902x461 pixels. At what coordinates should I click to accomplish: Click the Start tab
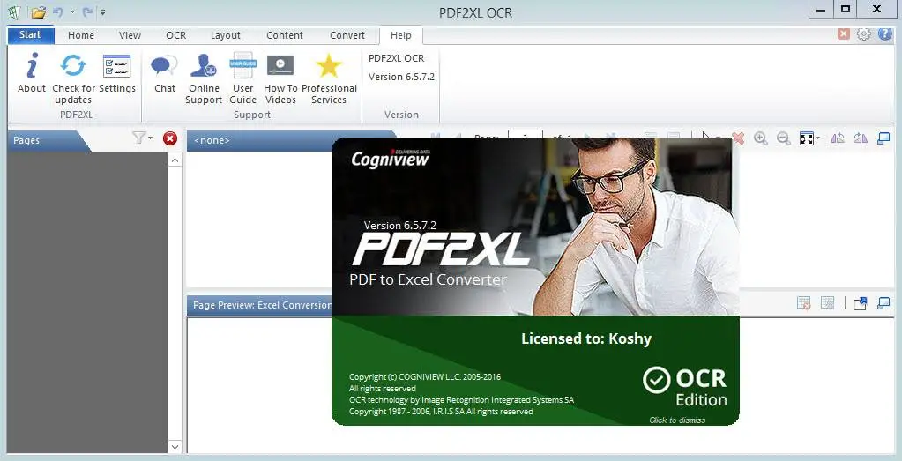coord(30,34)
